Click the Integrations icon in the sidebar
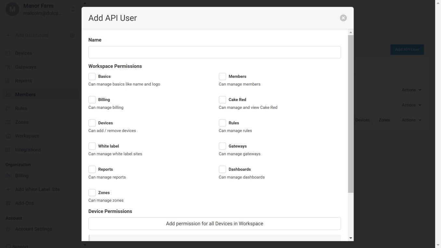 click(8, 150)
